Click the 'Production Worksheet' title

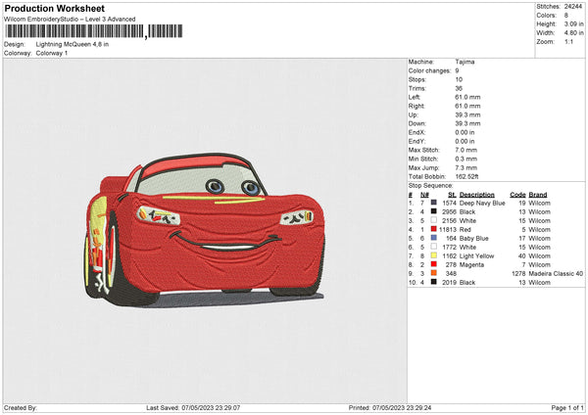point(55,8)
